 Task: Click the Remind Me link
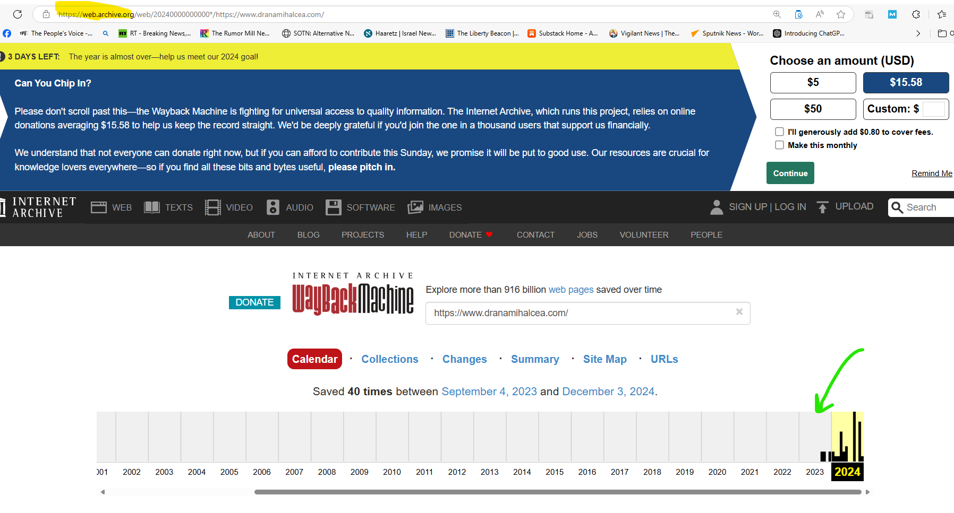click(932, 173)
